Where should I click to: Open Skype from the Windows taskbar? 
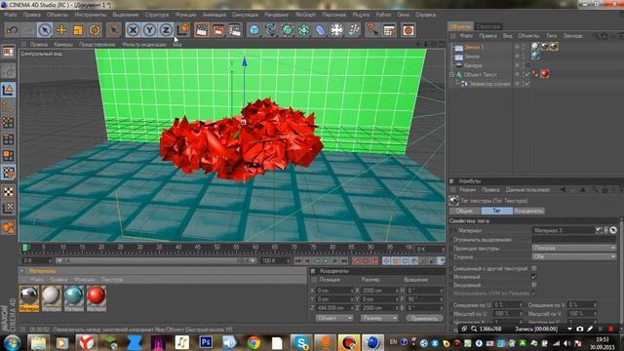tap(301, 342)
